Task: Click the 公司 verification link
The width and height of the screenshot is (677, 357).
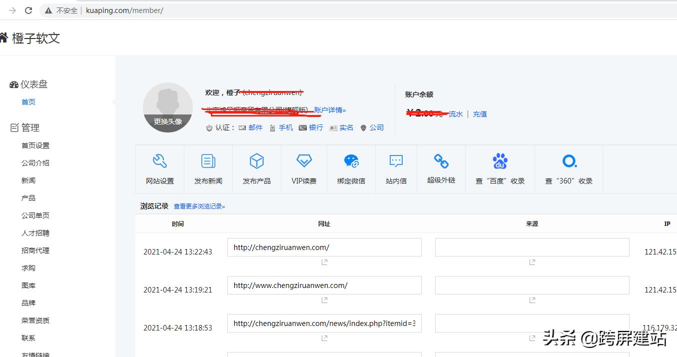Action: click(377, 127)
